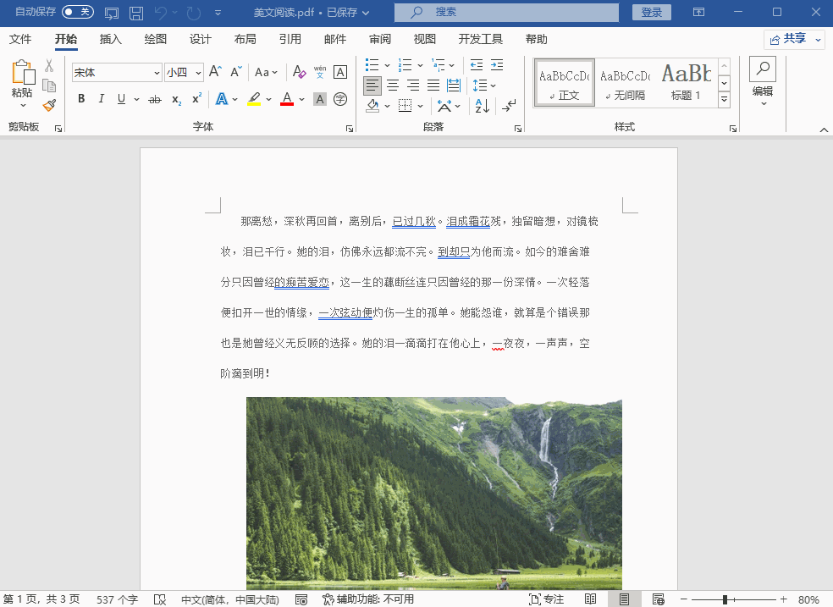This screenshot has height=607, width=833.
Task: Open the 文件 menu
Action: pyautogui.click(x=20, y=39)
